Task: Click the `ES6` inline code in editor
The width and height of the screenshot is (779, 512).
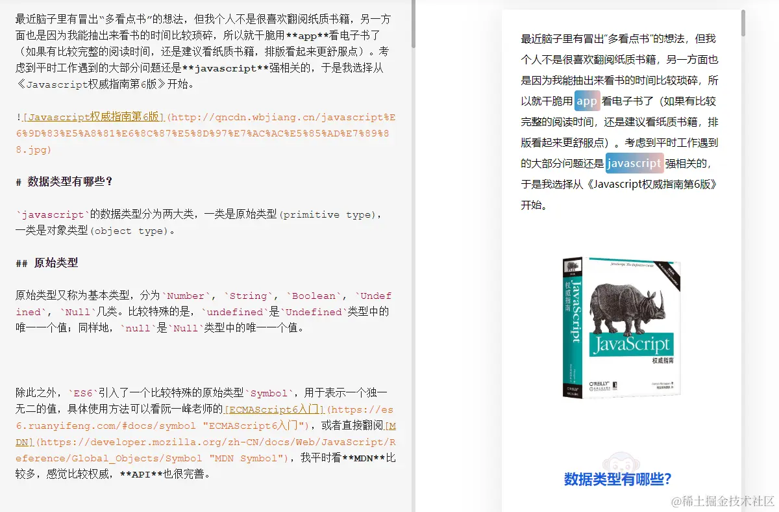Action: (x=83, y=393)
